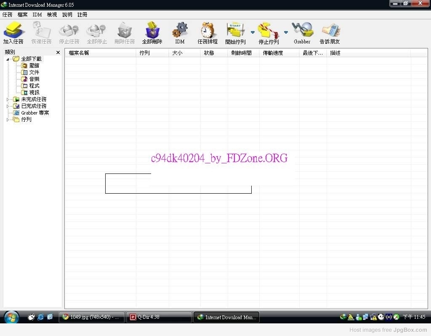Open dropdown arrow beside 停止佇列
This screenshot has height=336, width=431.
pos(286,32)
